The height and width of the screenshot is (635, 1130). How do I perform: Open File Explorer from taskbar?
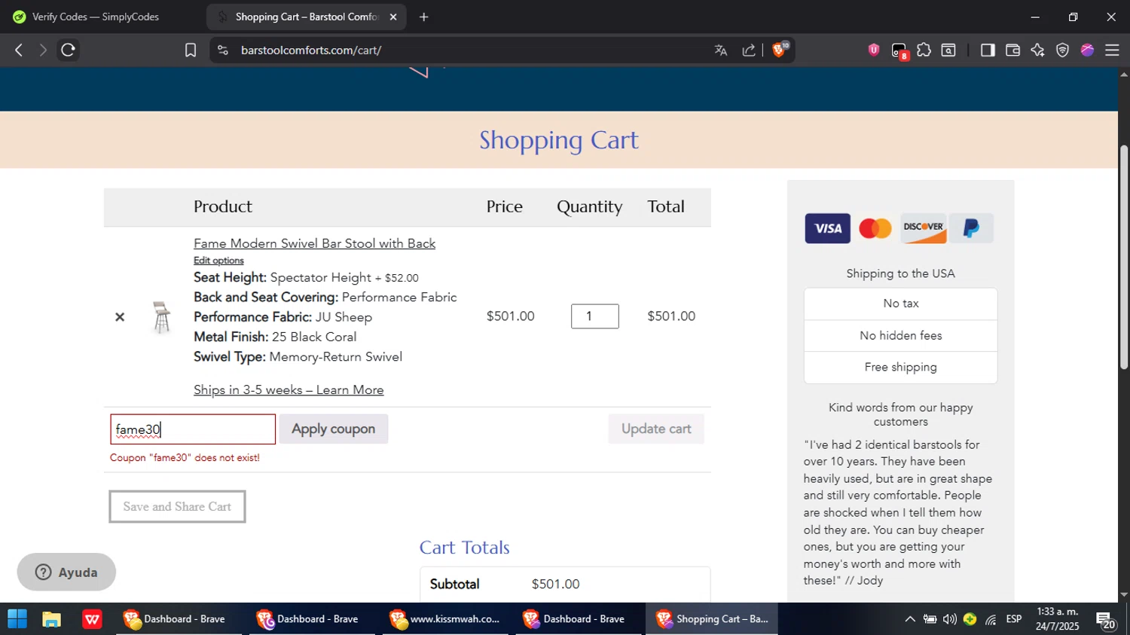51,619
